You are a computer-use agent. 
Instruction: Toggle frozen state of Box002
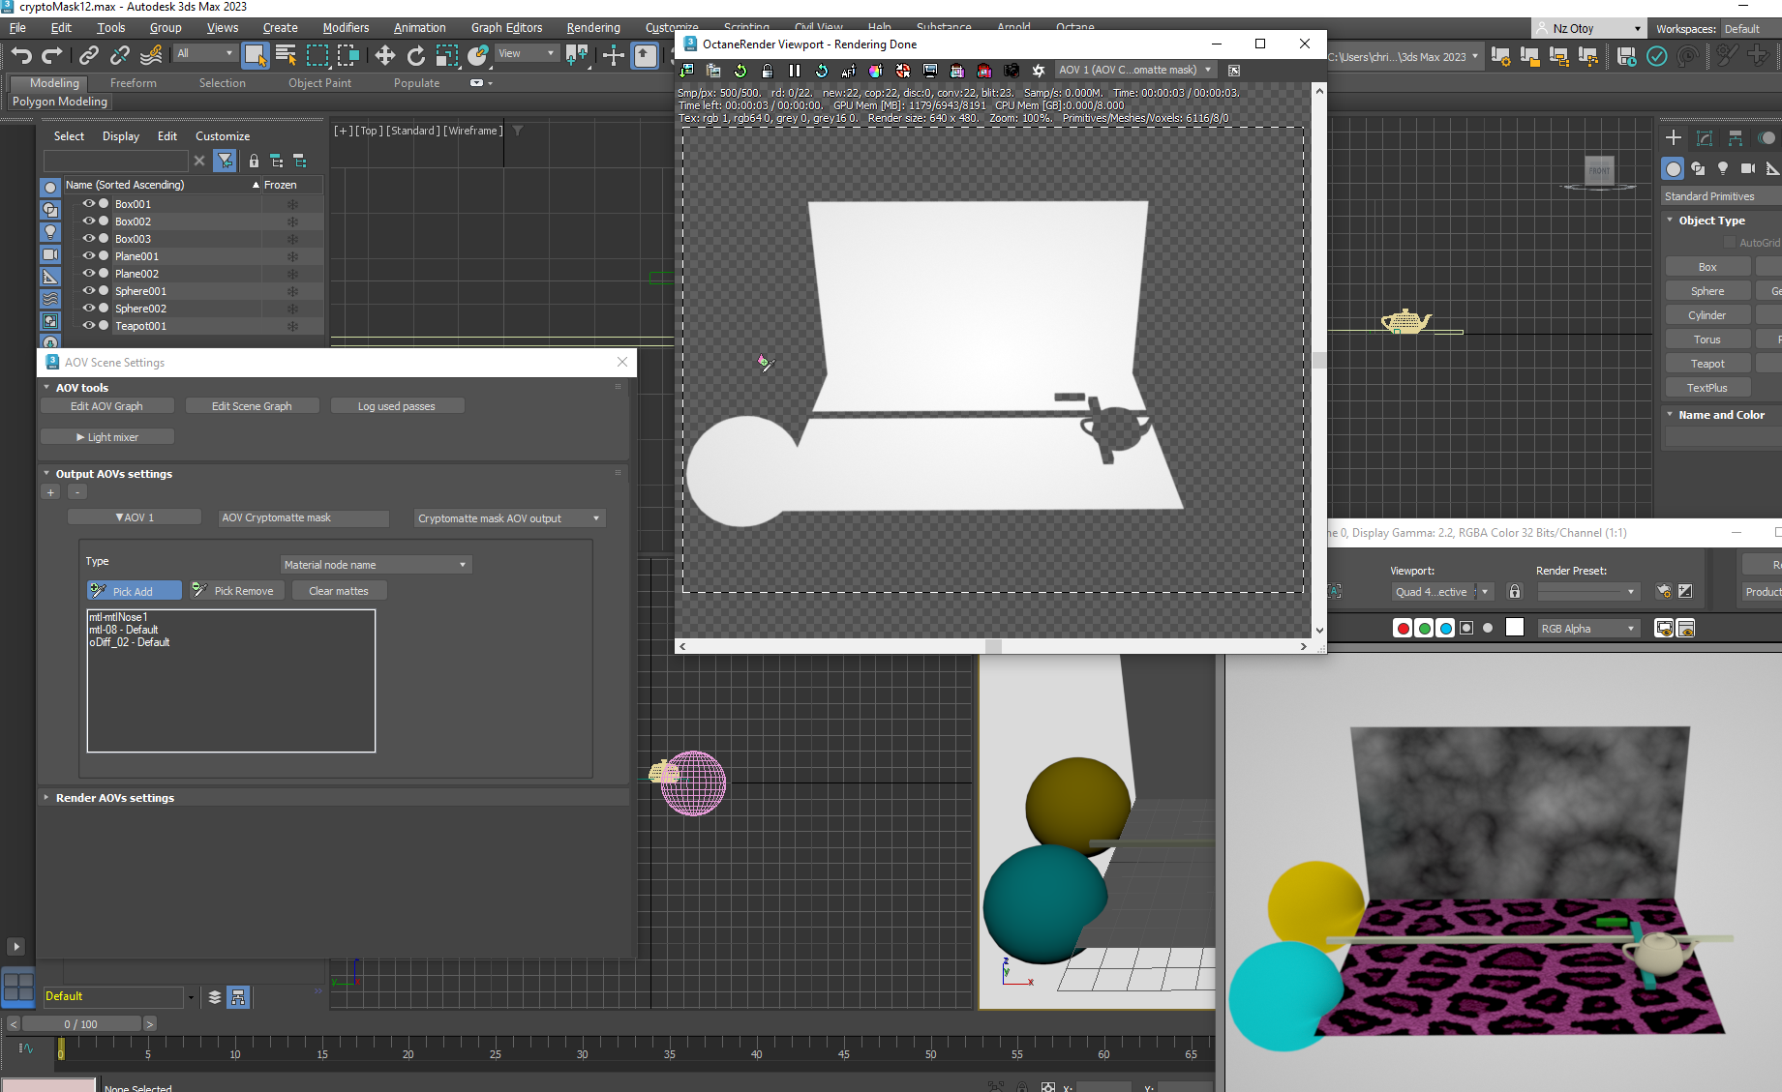click(x=292, y=221)
